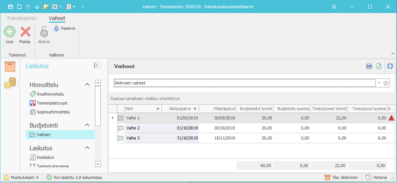
Task: Click the green Uusi add button
Action: 10,32
